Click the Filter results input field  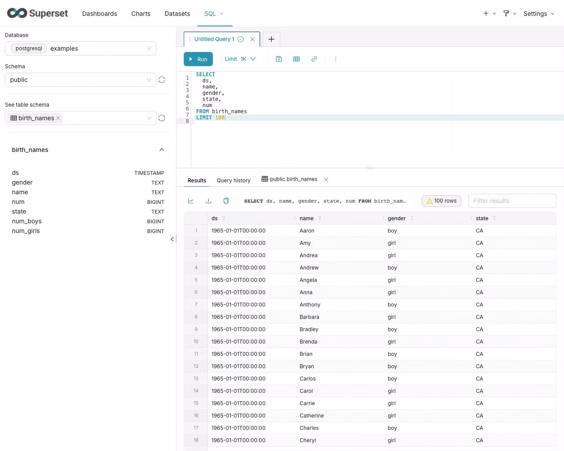pyautogui.click(x=512, y=201)
